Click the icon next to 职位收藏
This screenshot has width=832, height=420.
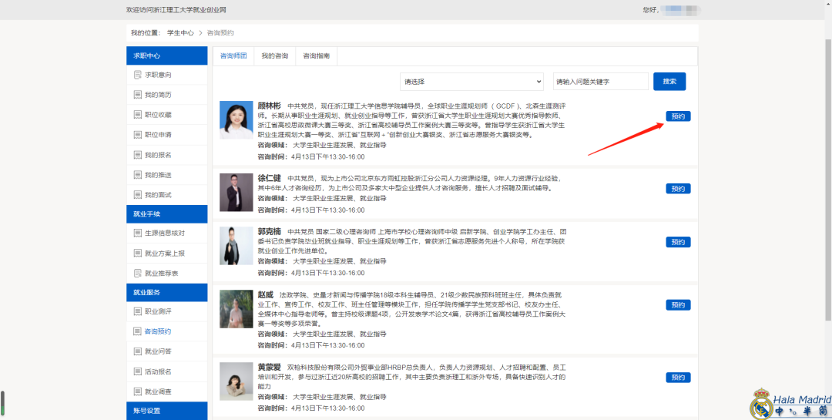pyautogui.click(x=136, y=115)
